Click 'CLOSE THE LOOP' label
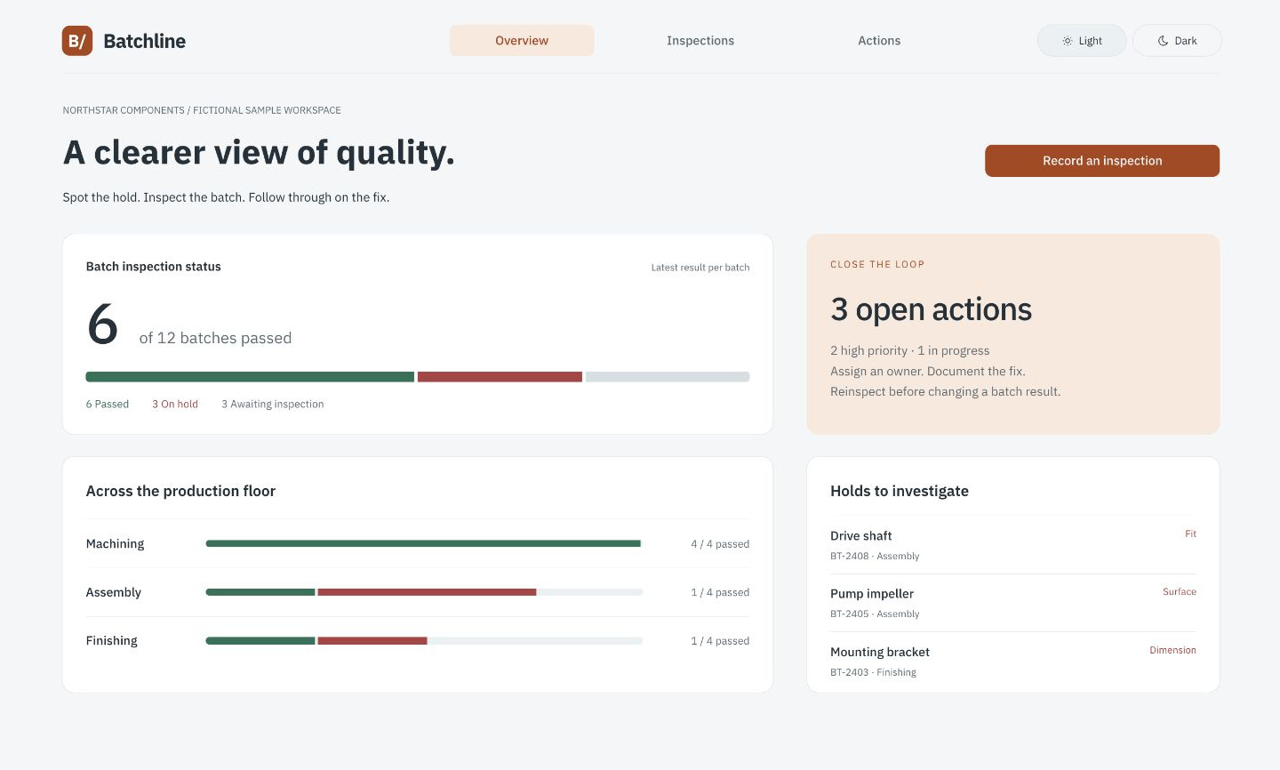Viewport: 1280px width, 770px height. click(x=877, y=265)
